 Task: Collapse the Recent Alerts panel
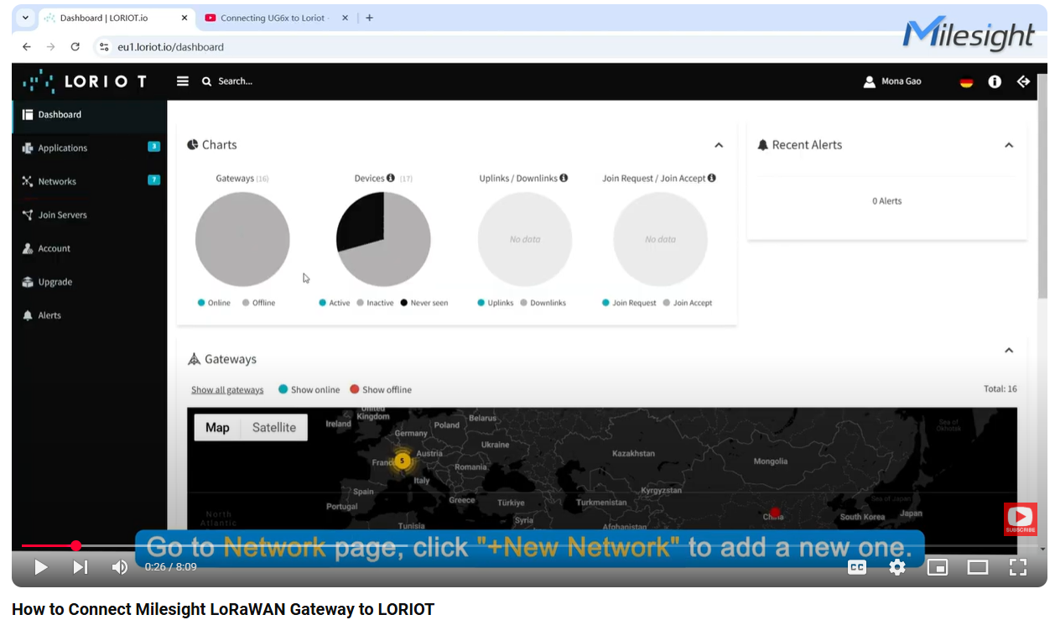1009,145
